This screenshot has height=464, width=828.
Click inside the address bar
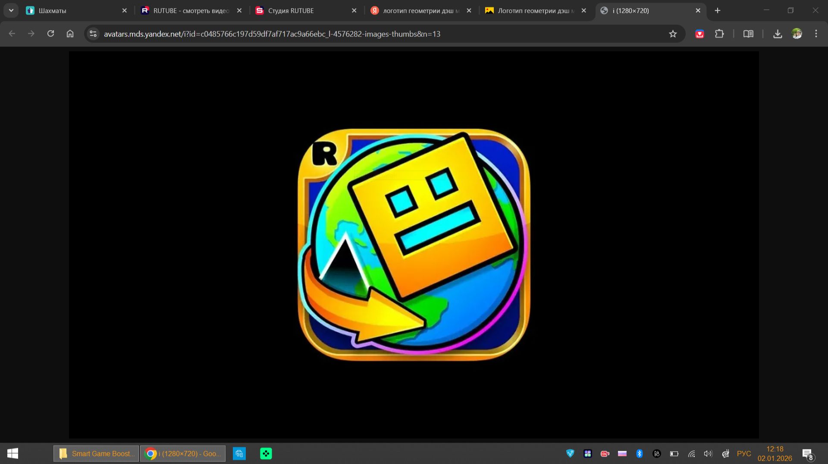click(302, 34)
